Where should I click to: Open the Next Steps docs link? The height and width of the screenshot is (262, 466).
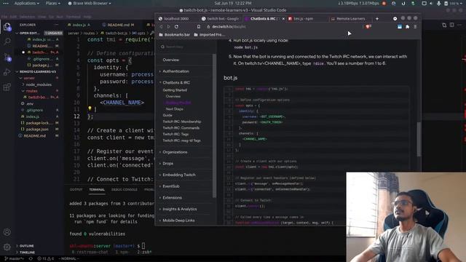click(x=175, y=109)
